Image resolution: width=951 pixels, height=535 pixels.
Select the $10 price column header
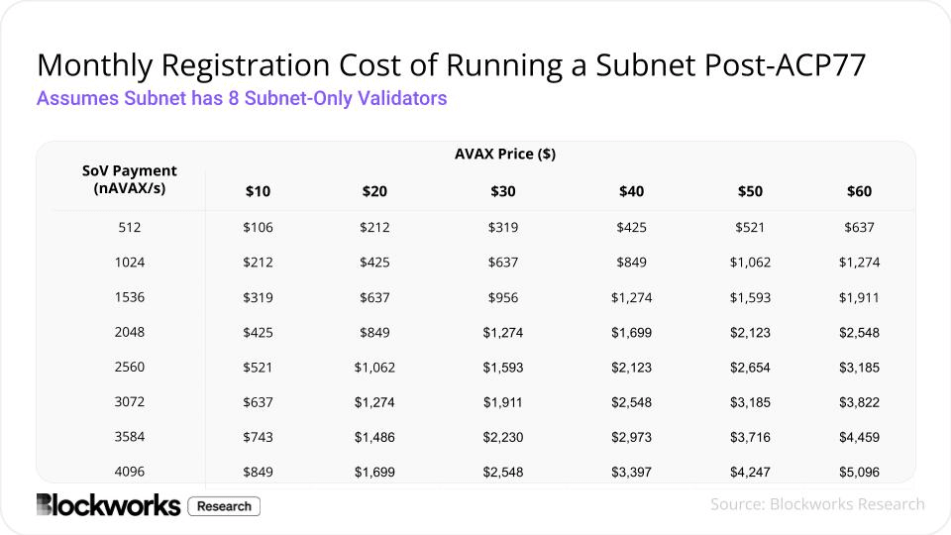coord(258,191)
